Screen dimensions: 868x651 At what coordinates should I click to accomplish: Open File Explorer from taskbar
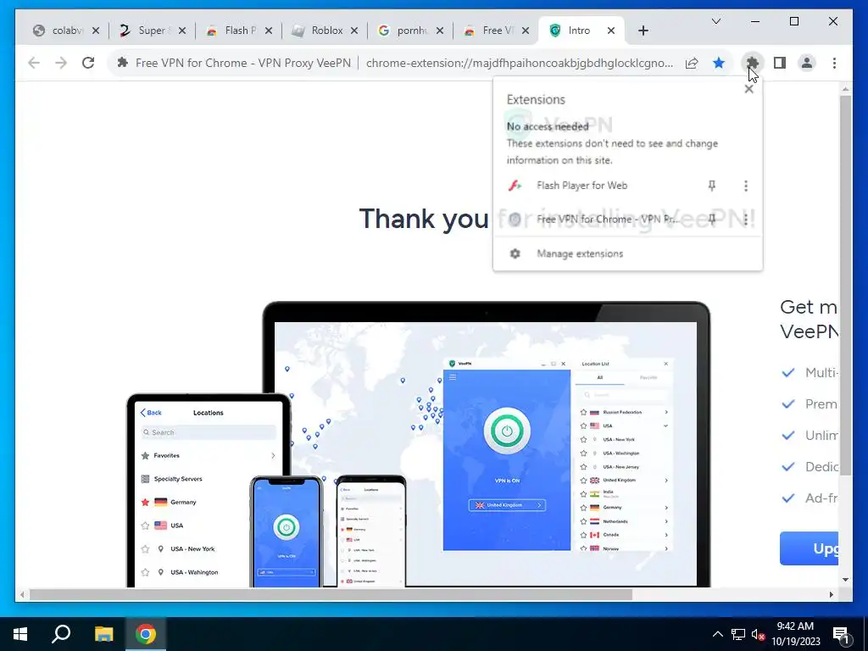pos(103,634)
